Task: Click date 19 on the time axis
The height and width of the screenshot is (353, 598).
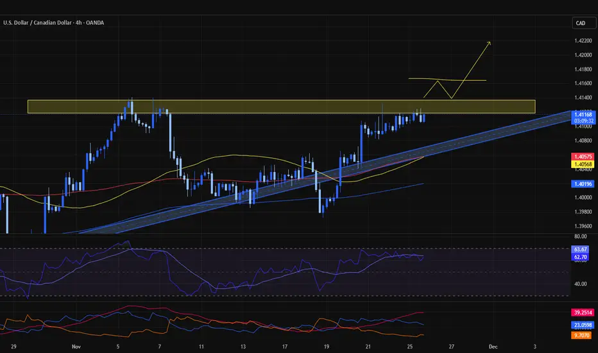Action: tap(327, 347)
